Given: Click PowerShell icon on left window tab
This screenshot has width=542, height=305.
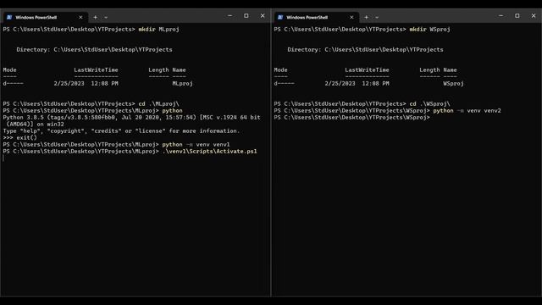Looking at the screenshot, I should 9,17.
